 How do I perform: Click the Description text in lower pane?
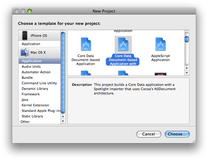(135, 89)
